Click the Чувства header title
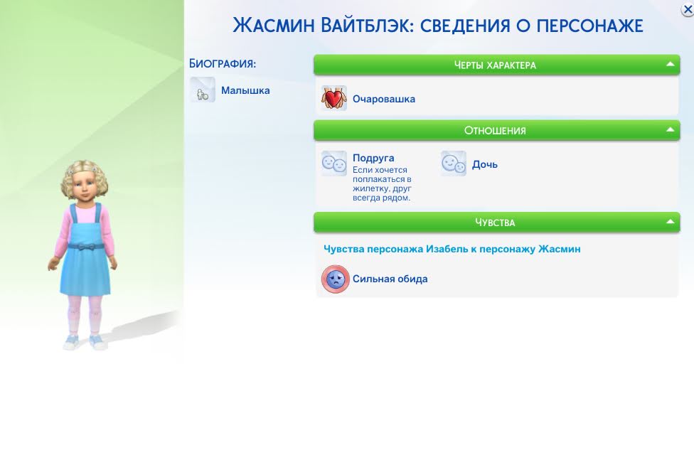 pos(495,223)
